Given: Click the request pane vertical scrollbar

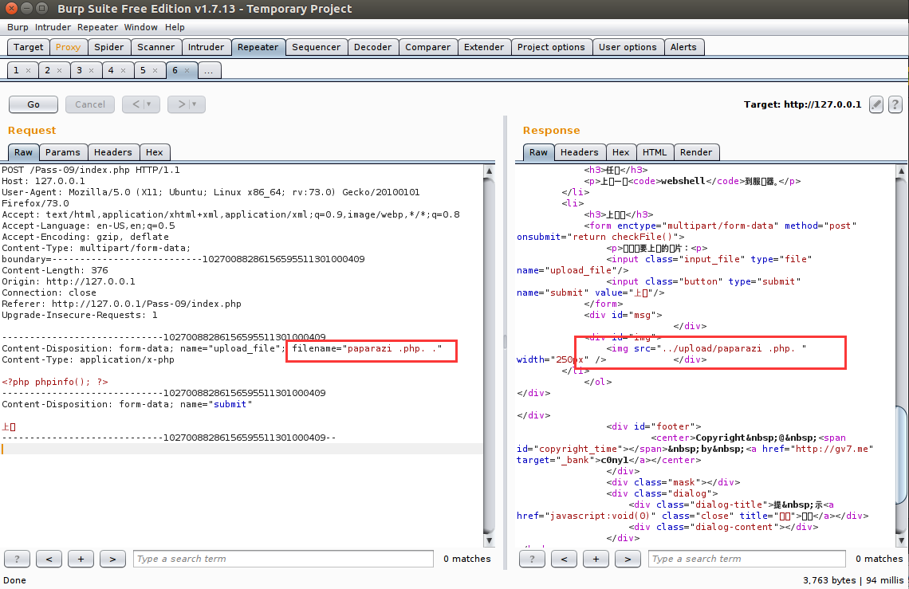Looking at the screenshot, I should pos(489,355).
